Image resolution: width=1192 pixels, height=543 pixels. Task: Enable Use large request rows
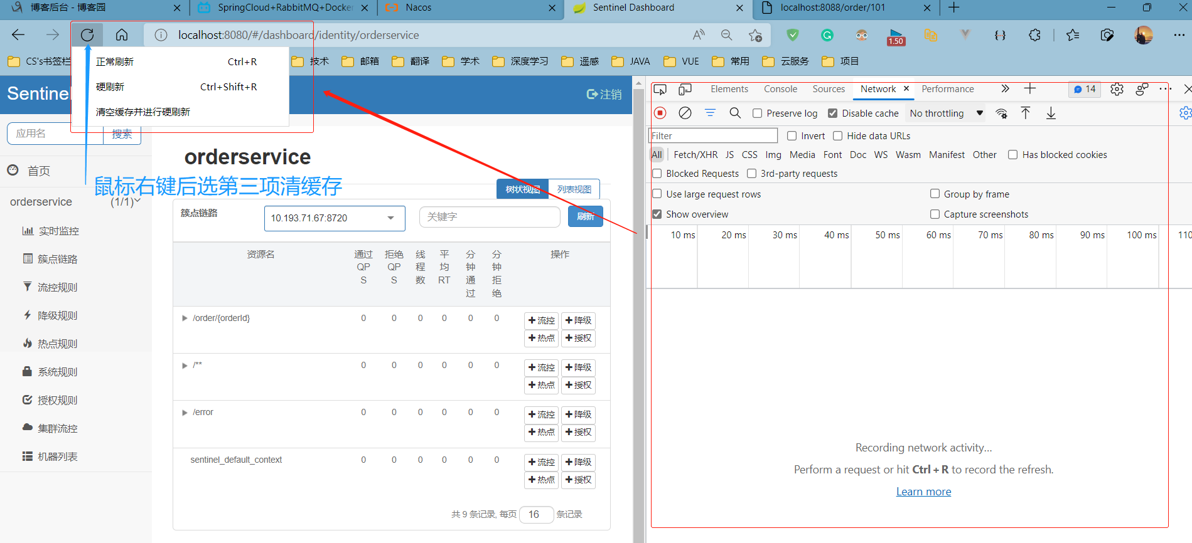click(657, 194)
